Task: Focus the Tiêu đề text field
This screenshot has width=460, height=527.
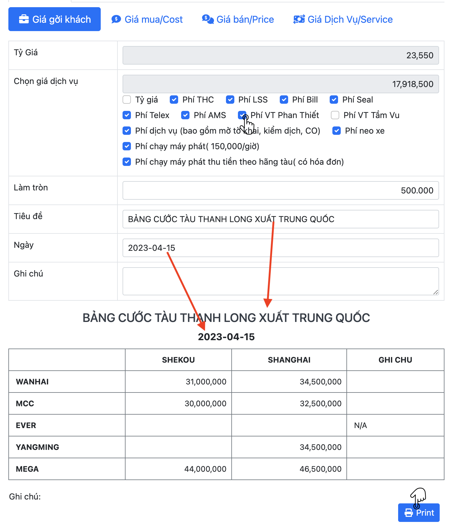Action: [280, 219]
